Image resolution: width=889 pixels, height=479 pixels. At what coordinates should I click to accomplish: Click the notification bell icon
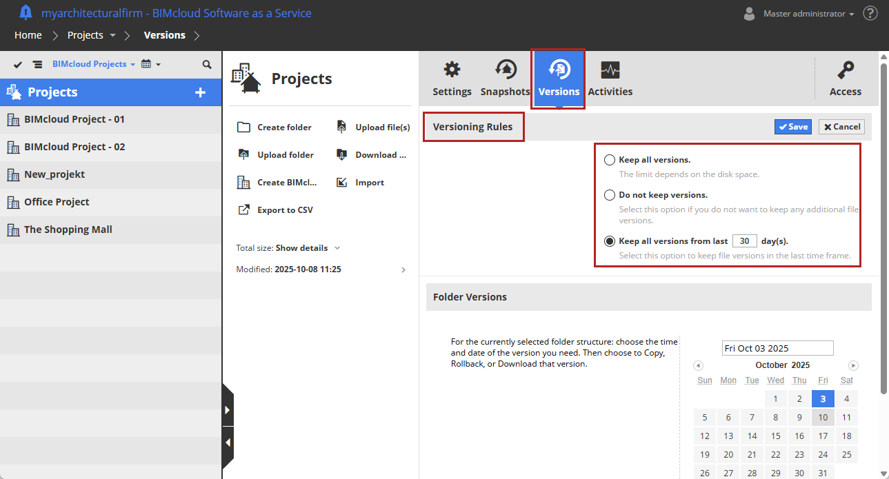(26, 13)
